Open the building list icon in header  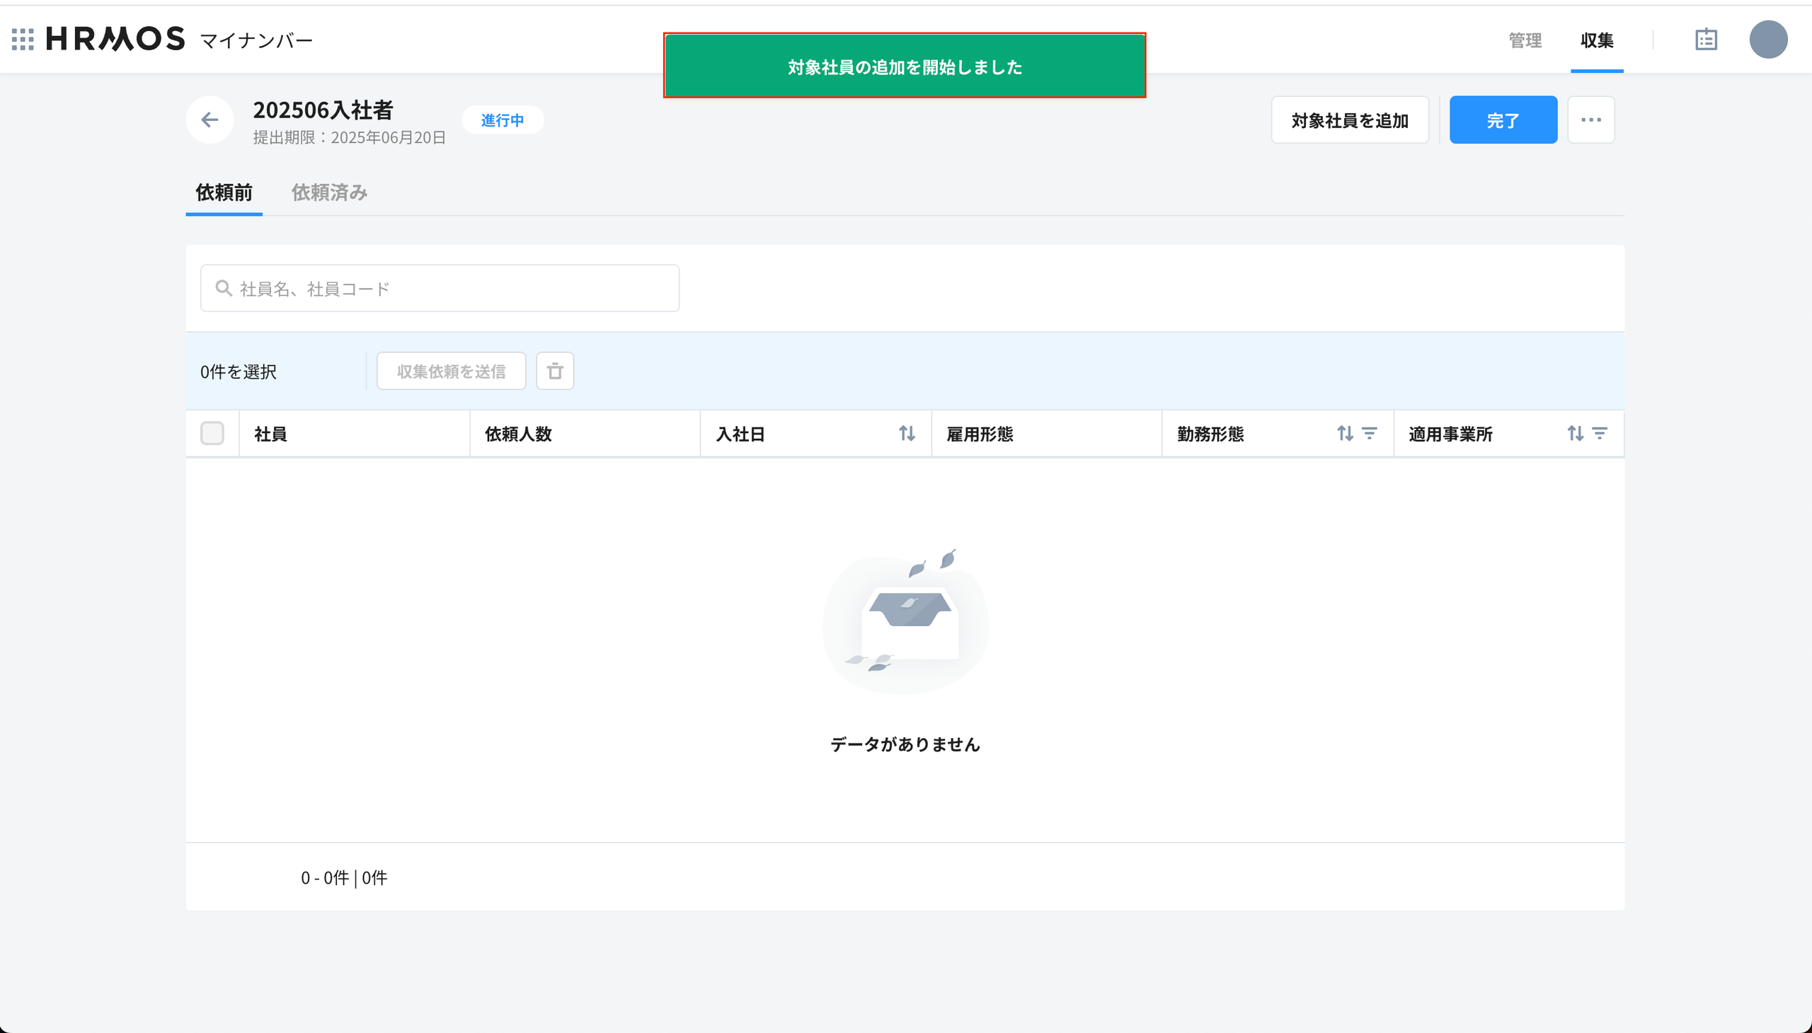click(x=1706, y=40)
